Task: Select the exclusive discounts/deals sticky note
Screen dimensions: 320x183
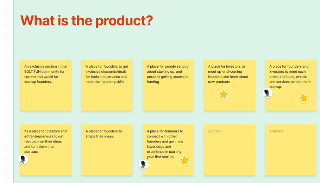Action: click(x=107, y=85)
